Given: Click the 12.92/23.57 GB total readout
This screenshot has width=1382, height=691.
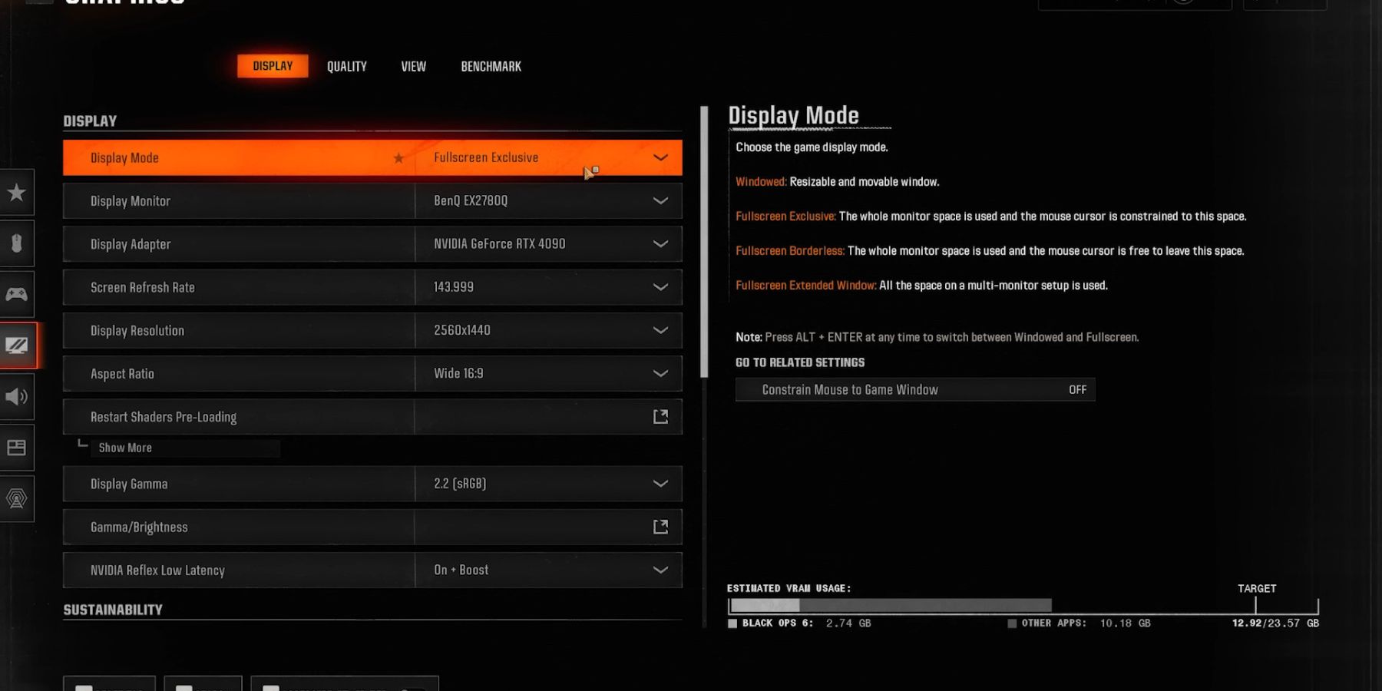Looking at the screenshot, I should pos(1275,623).
